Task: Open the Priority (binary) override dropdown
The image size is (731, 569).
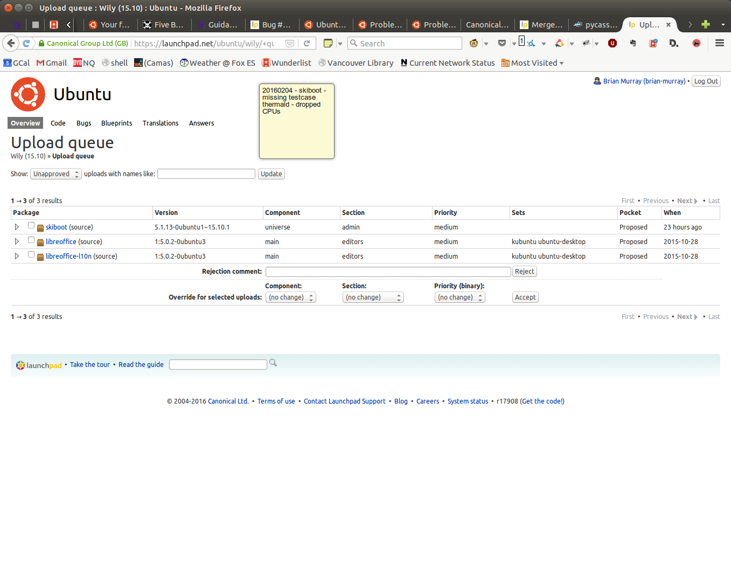Action: (460, 297)
